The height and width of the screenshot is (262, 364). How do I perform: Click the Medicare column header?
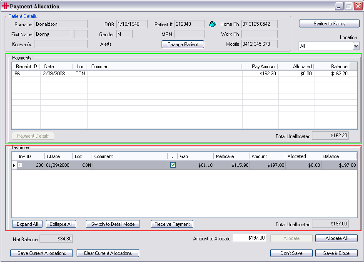coord(231,156)
